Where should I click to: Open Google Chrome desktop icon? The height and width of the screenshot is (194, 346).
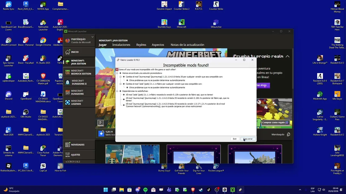[43, 42]
